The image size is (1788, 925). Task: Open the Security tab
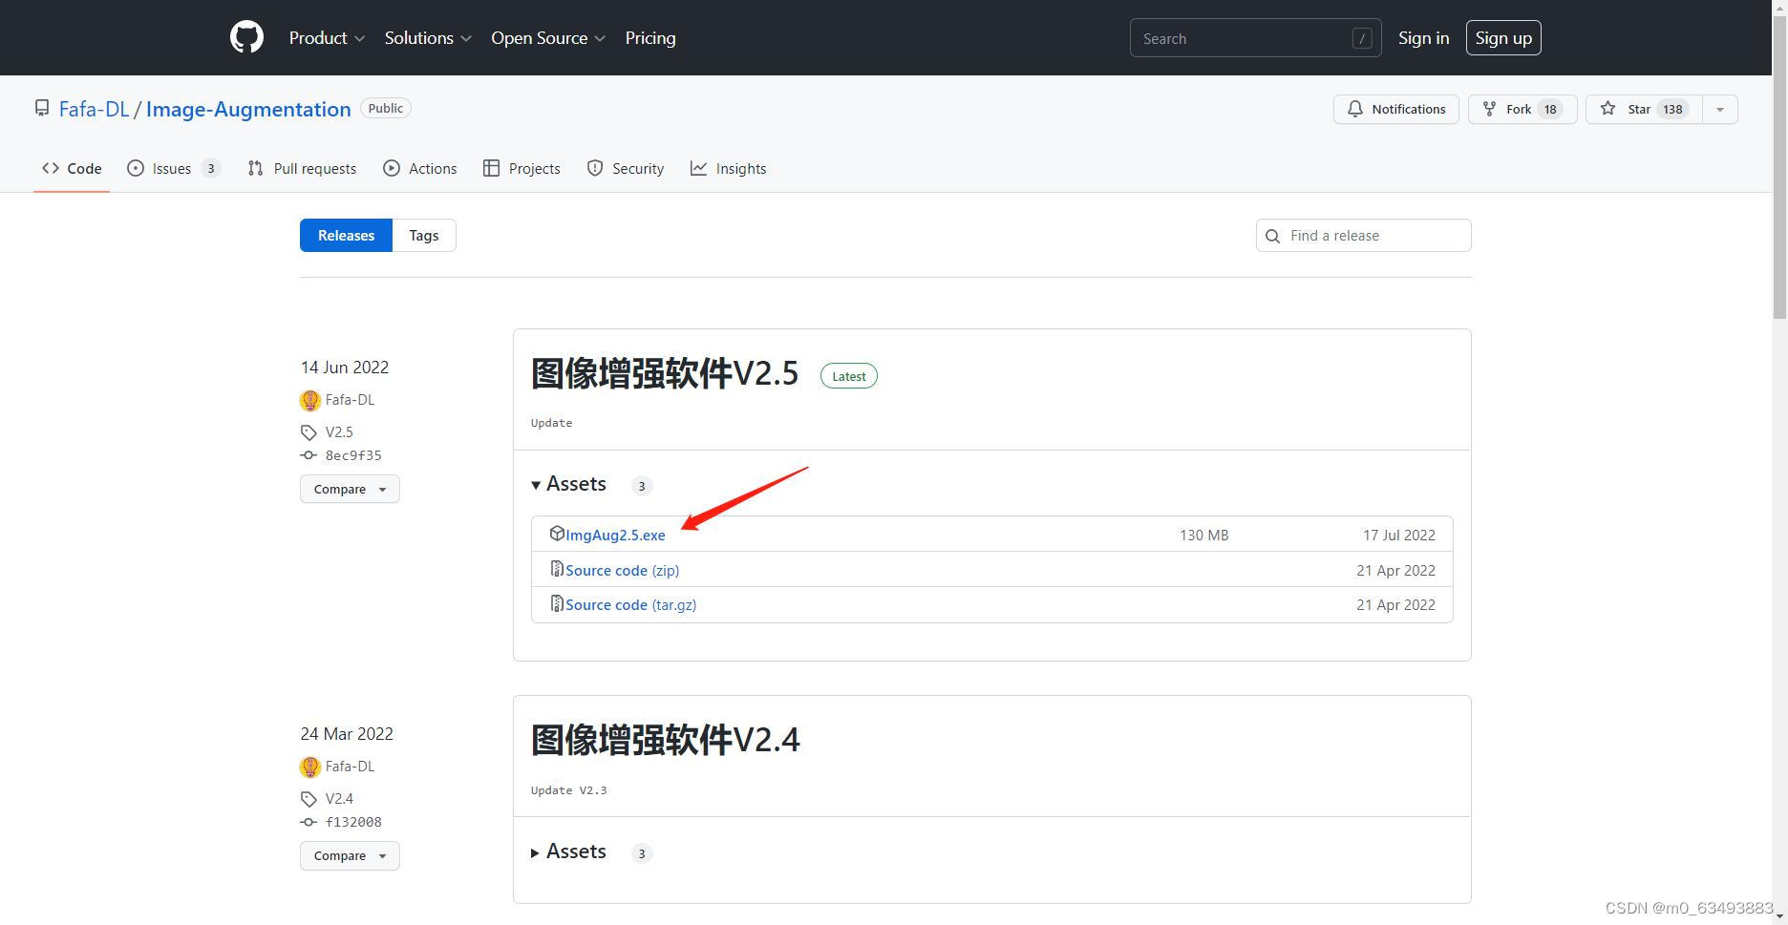(626, 168)
